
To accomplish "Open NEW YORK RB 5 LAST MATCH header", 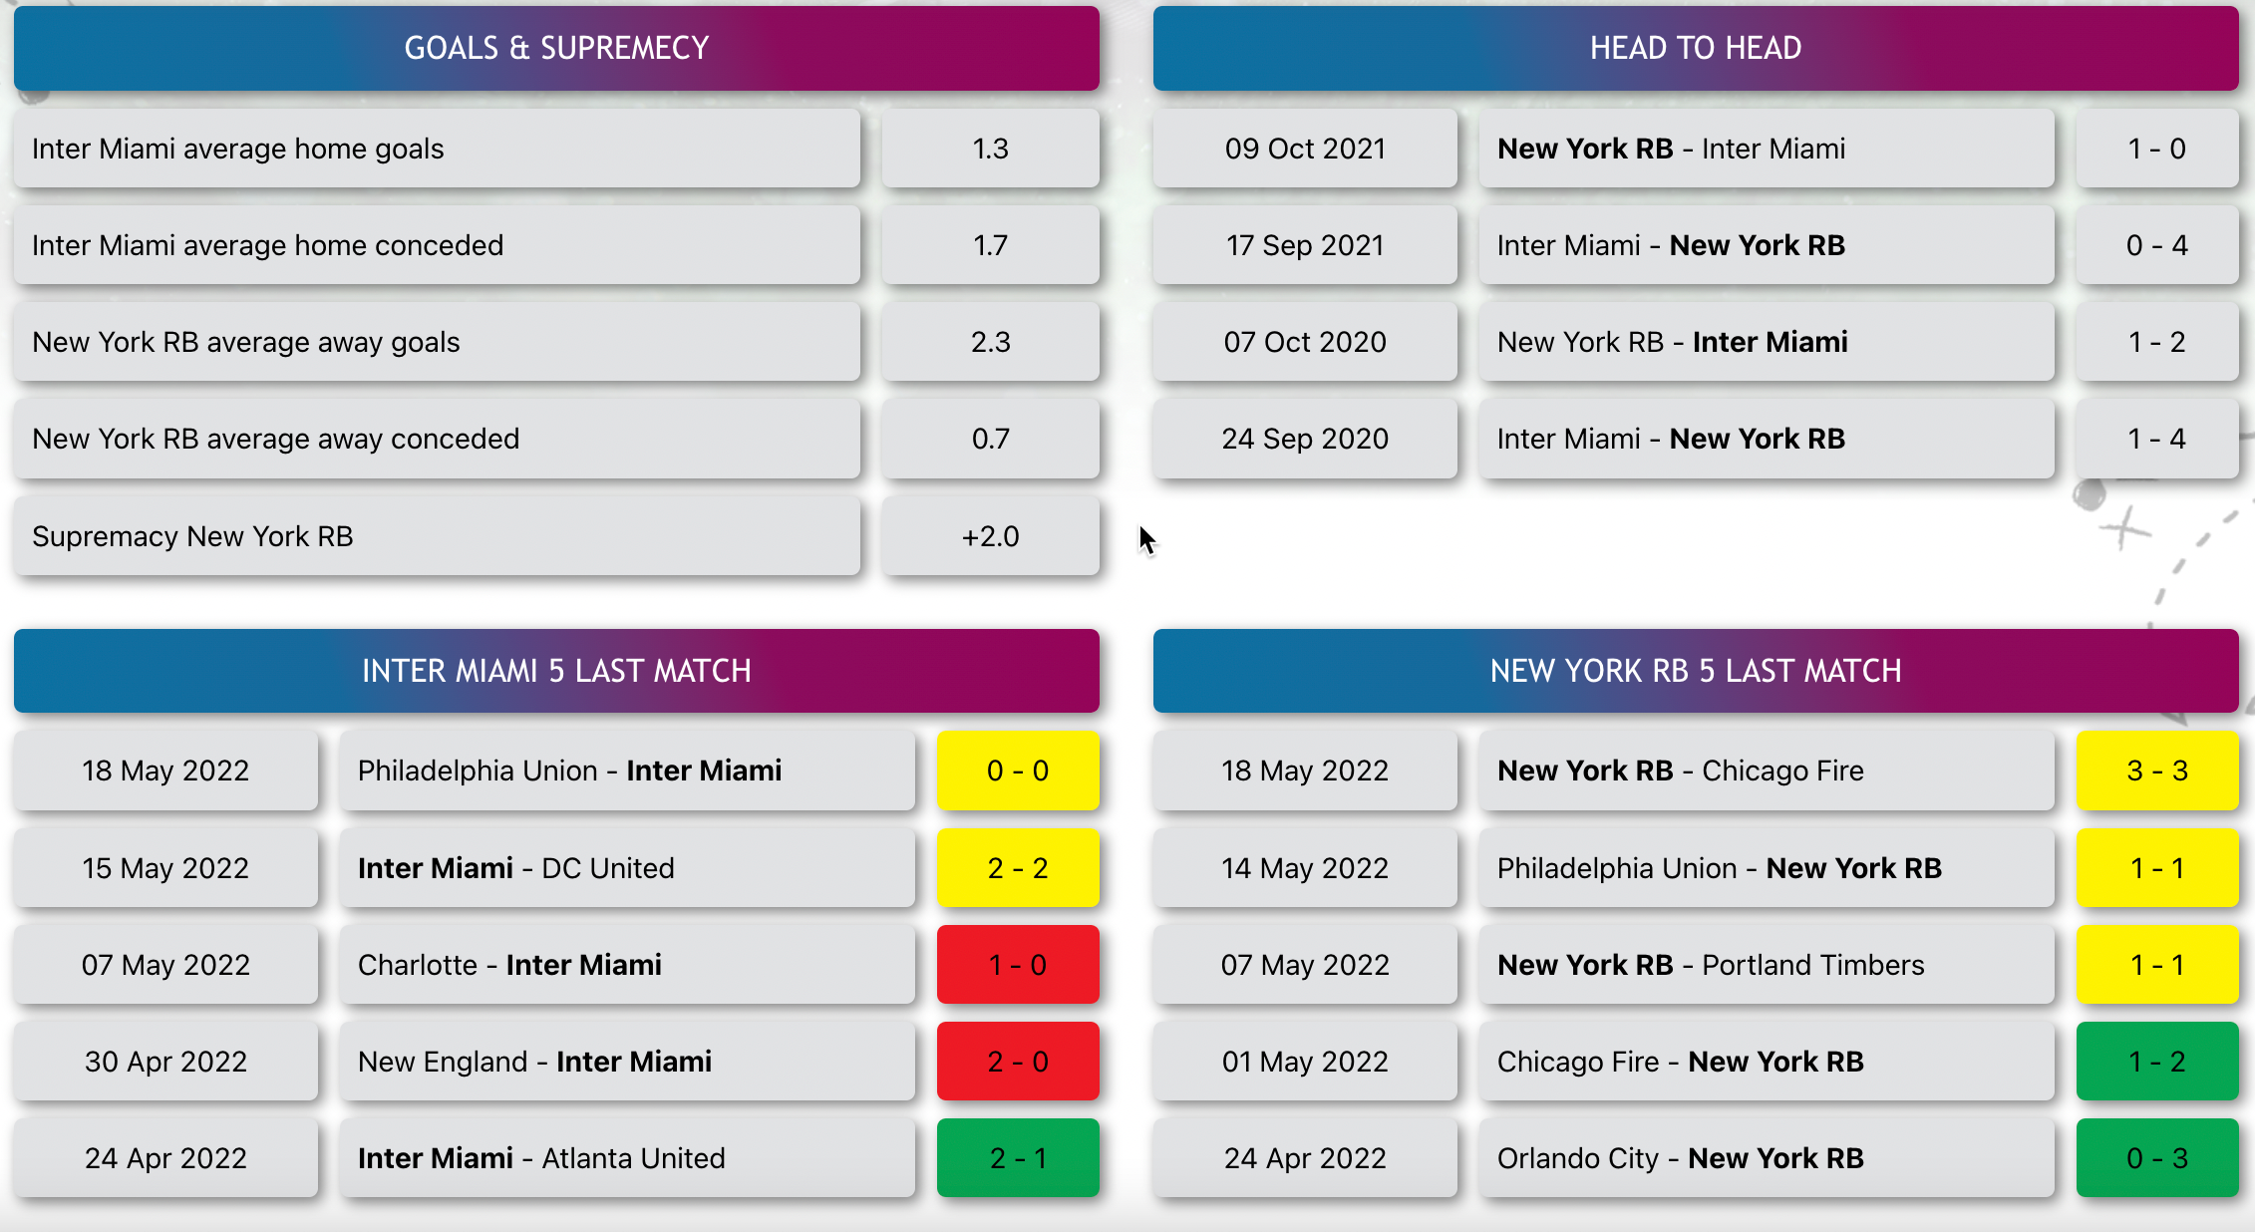I will tap(1696, 671).
